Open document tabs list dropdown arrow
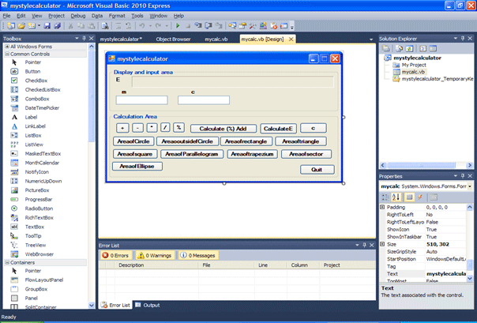 point(371,39)
